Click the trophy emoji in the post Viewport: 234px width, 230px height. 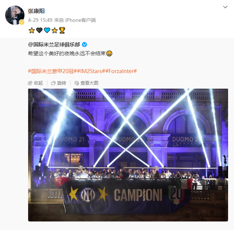click(x=62, y=30)
